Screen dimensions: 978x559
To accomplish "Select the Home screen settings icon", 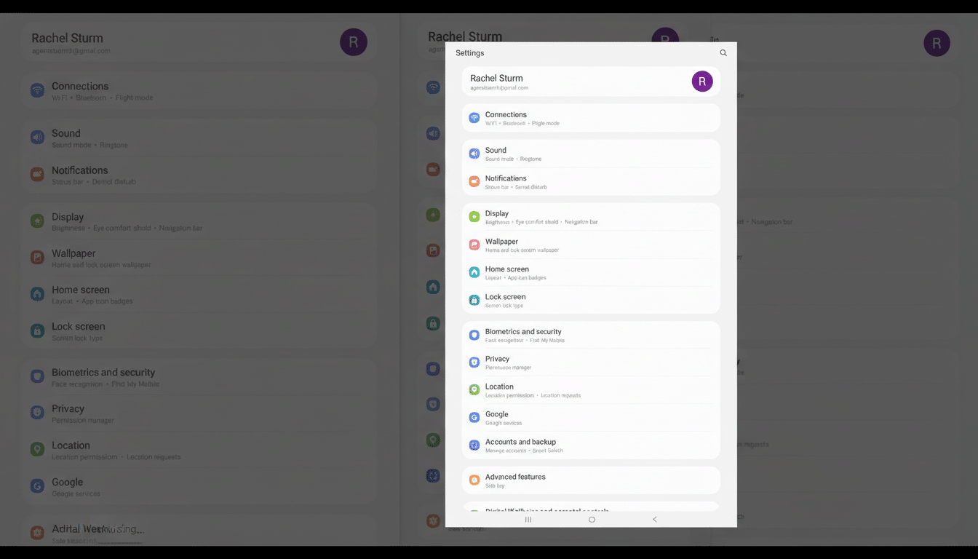I will 473,273.
